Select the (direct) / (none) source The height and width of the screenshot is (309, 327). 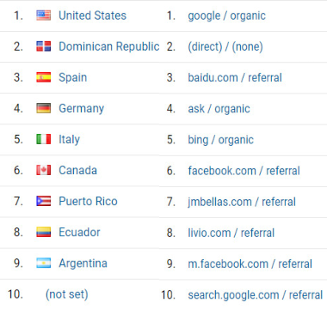pyautogui.click(x=225, y=47)
